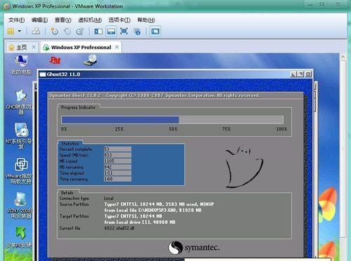Click the Time elapsed value 1:11
Screen dimensions: 351x261
click(117, 173)
